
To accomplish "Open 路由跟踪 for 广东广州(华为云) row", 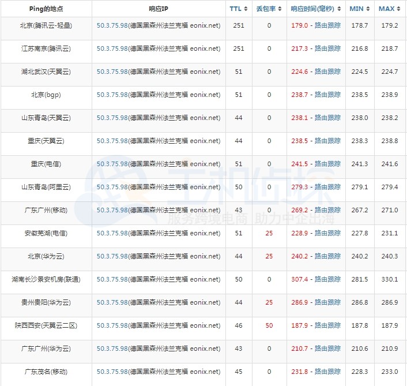I will coord(327,348).
